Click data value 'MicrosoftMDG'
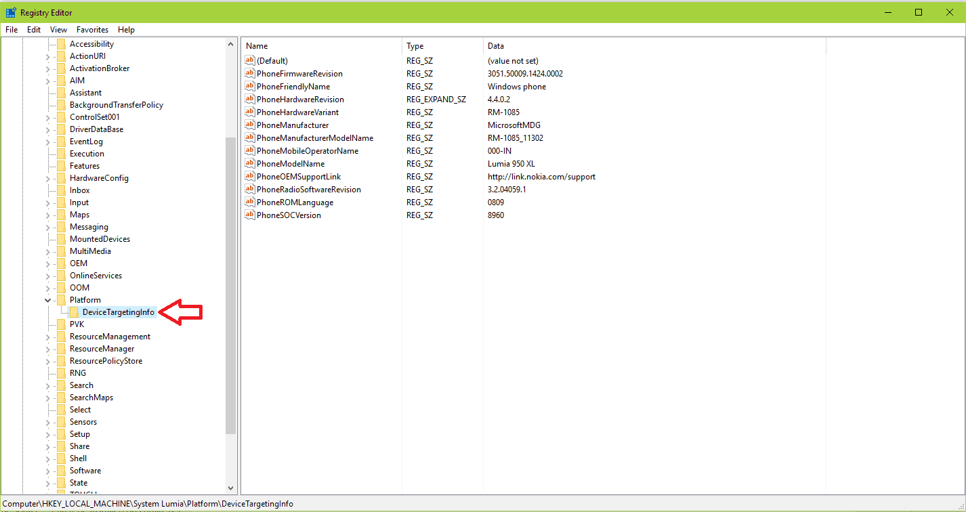Viewport: 966px width, 512px height. (514, 125)
